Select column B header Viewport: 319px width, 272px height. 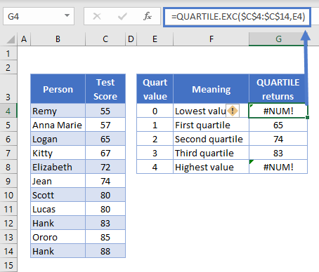click(58, 39)
